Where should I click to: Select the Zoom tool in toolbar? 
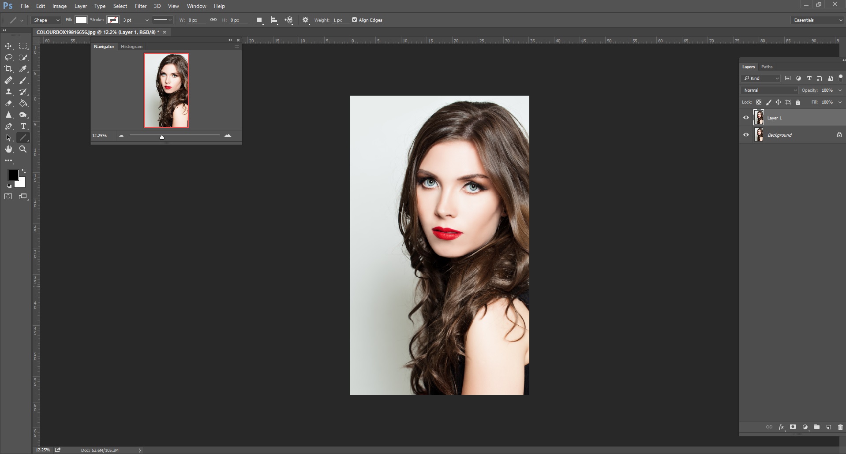tap(23, 149)
